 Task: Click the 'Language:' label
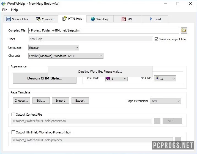pos(15,47)
